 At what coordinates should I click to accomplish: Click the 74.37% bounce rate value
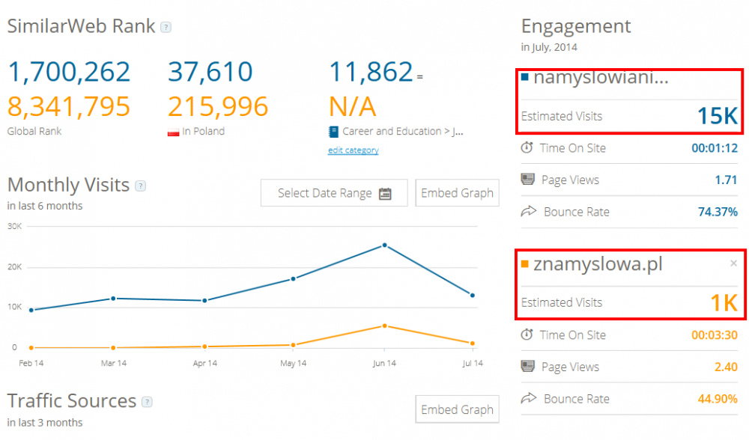coord(718,212)
